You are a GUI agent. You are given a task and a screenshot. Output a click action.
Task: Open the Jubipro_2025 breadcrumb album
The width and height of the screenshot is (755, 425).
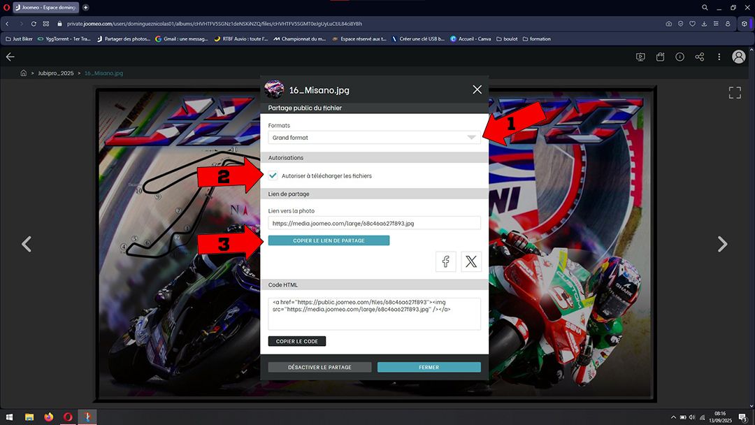pyautogui.click(x=55, y=73)
